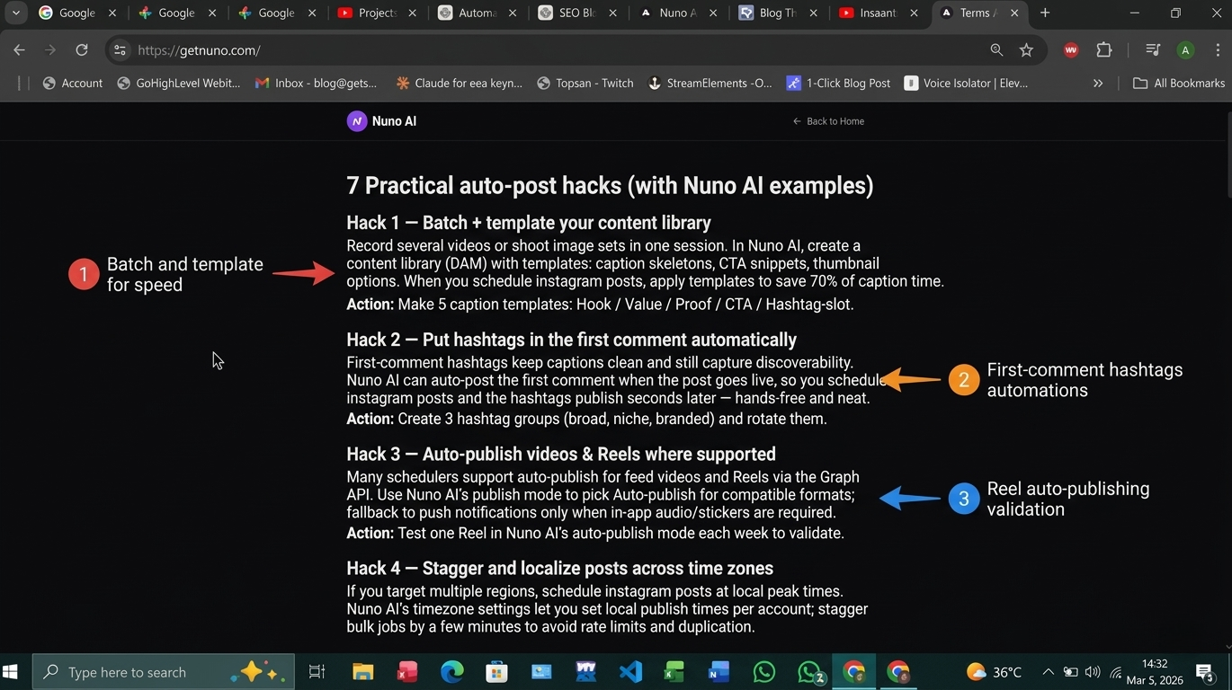Open the media controls icon in toolbar
The height and width of the screenshot is (690, 1232).
[1152, 50]
